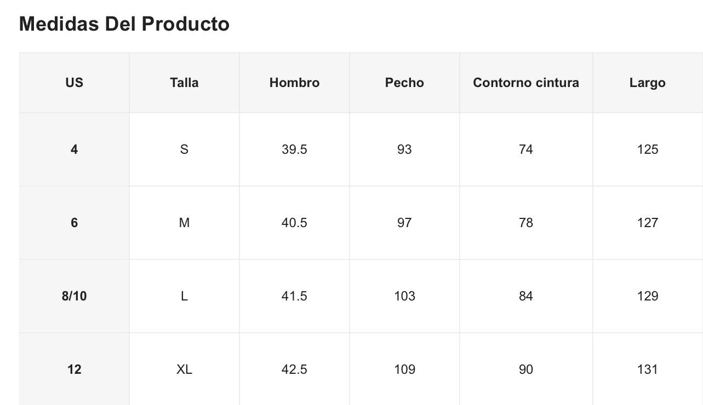Click the US size 8/10 cell
This screenshot has height=405, width=703.
point(74,296)
